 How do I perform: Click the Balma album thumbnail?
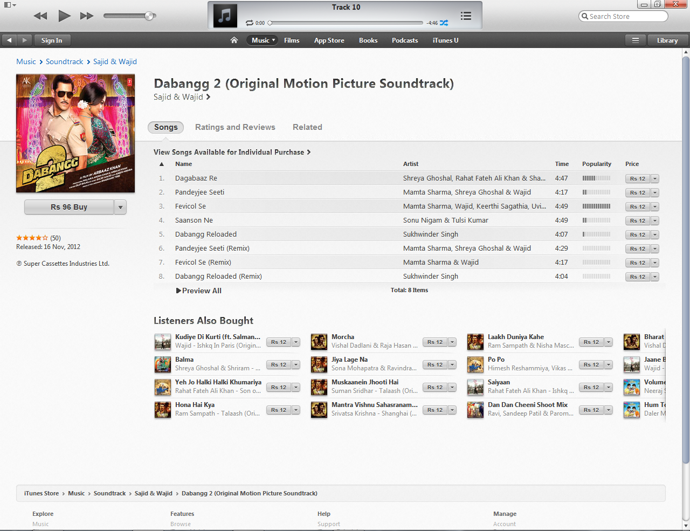click(163, 364)
